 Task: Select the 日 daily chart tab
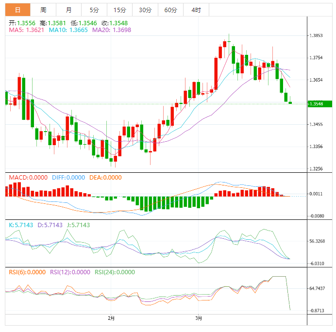[17, 10]
